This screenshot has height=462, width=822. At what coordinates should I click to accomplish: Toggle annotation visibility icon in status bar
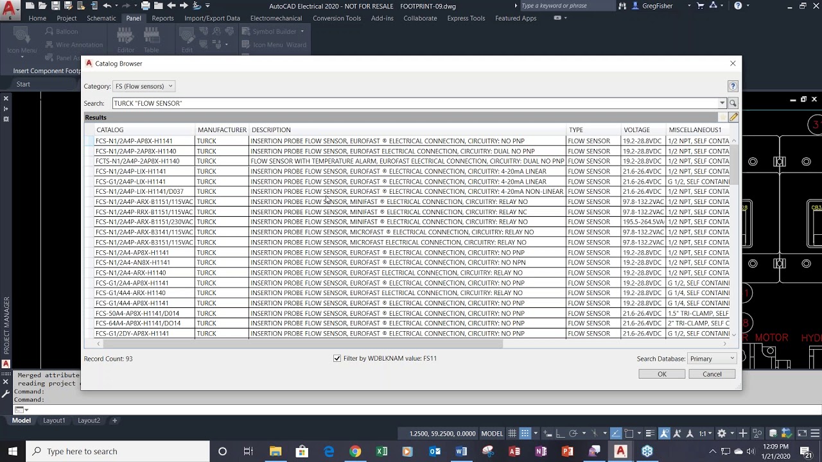[x=665, y=433]
